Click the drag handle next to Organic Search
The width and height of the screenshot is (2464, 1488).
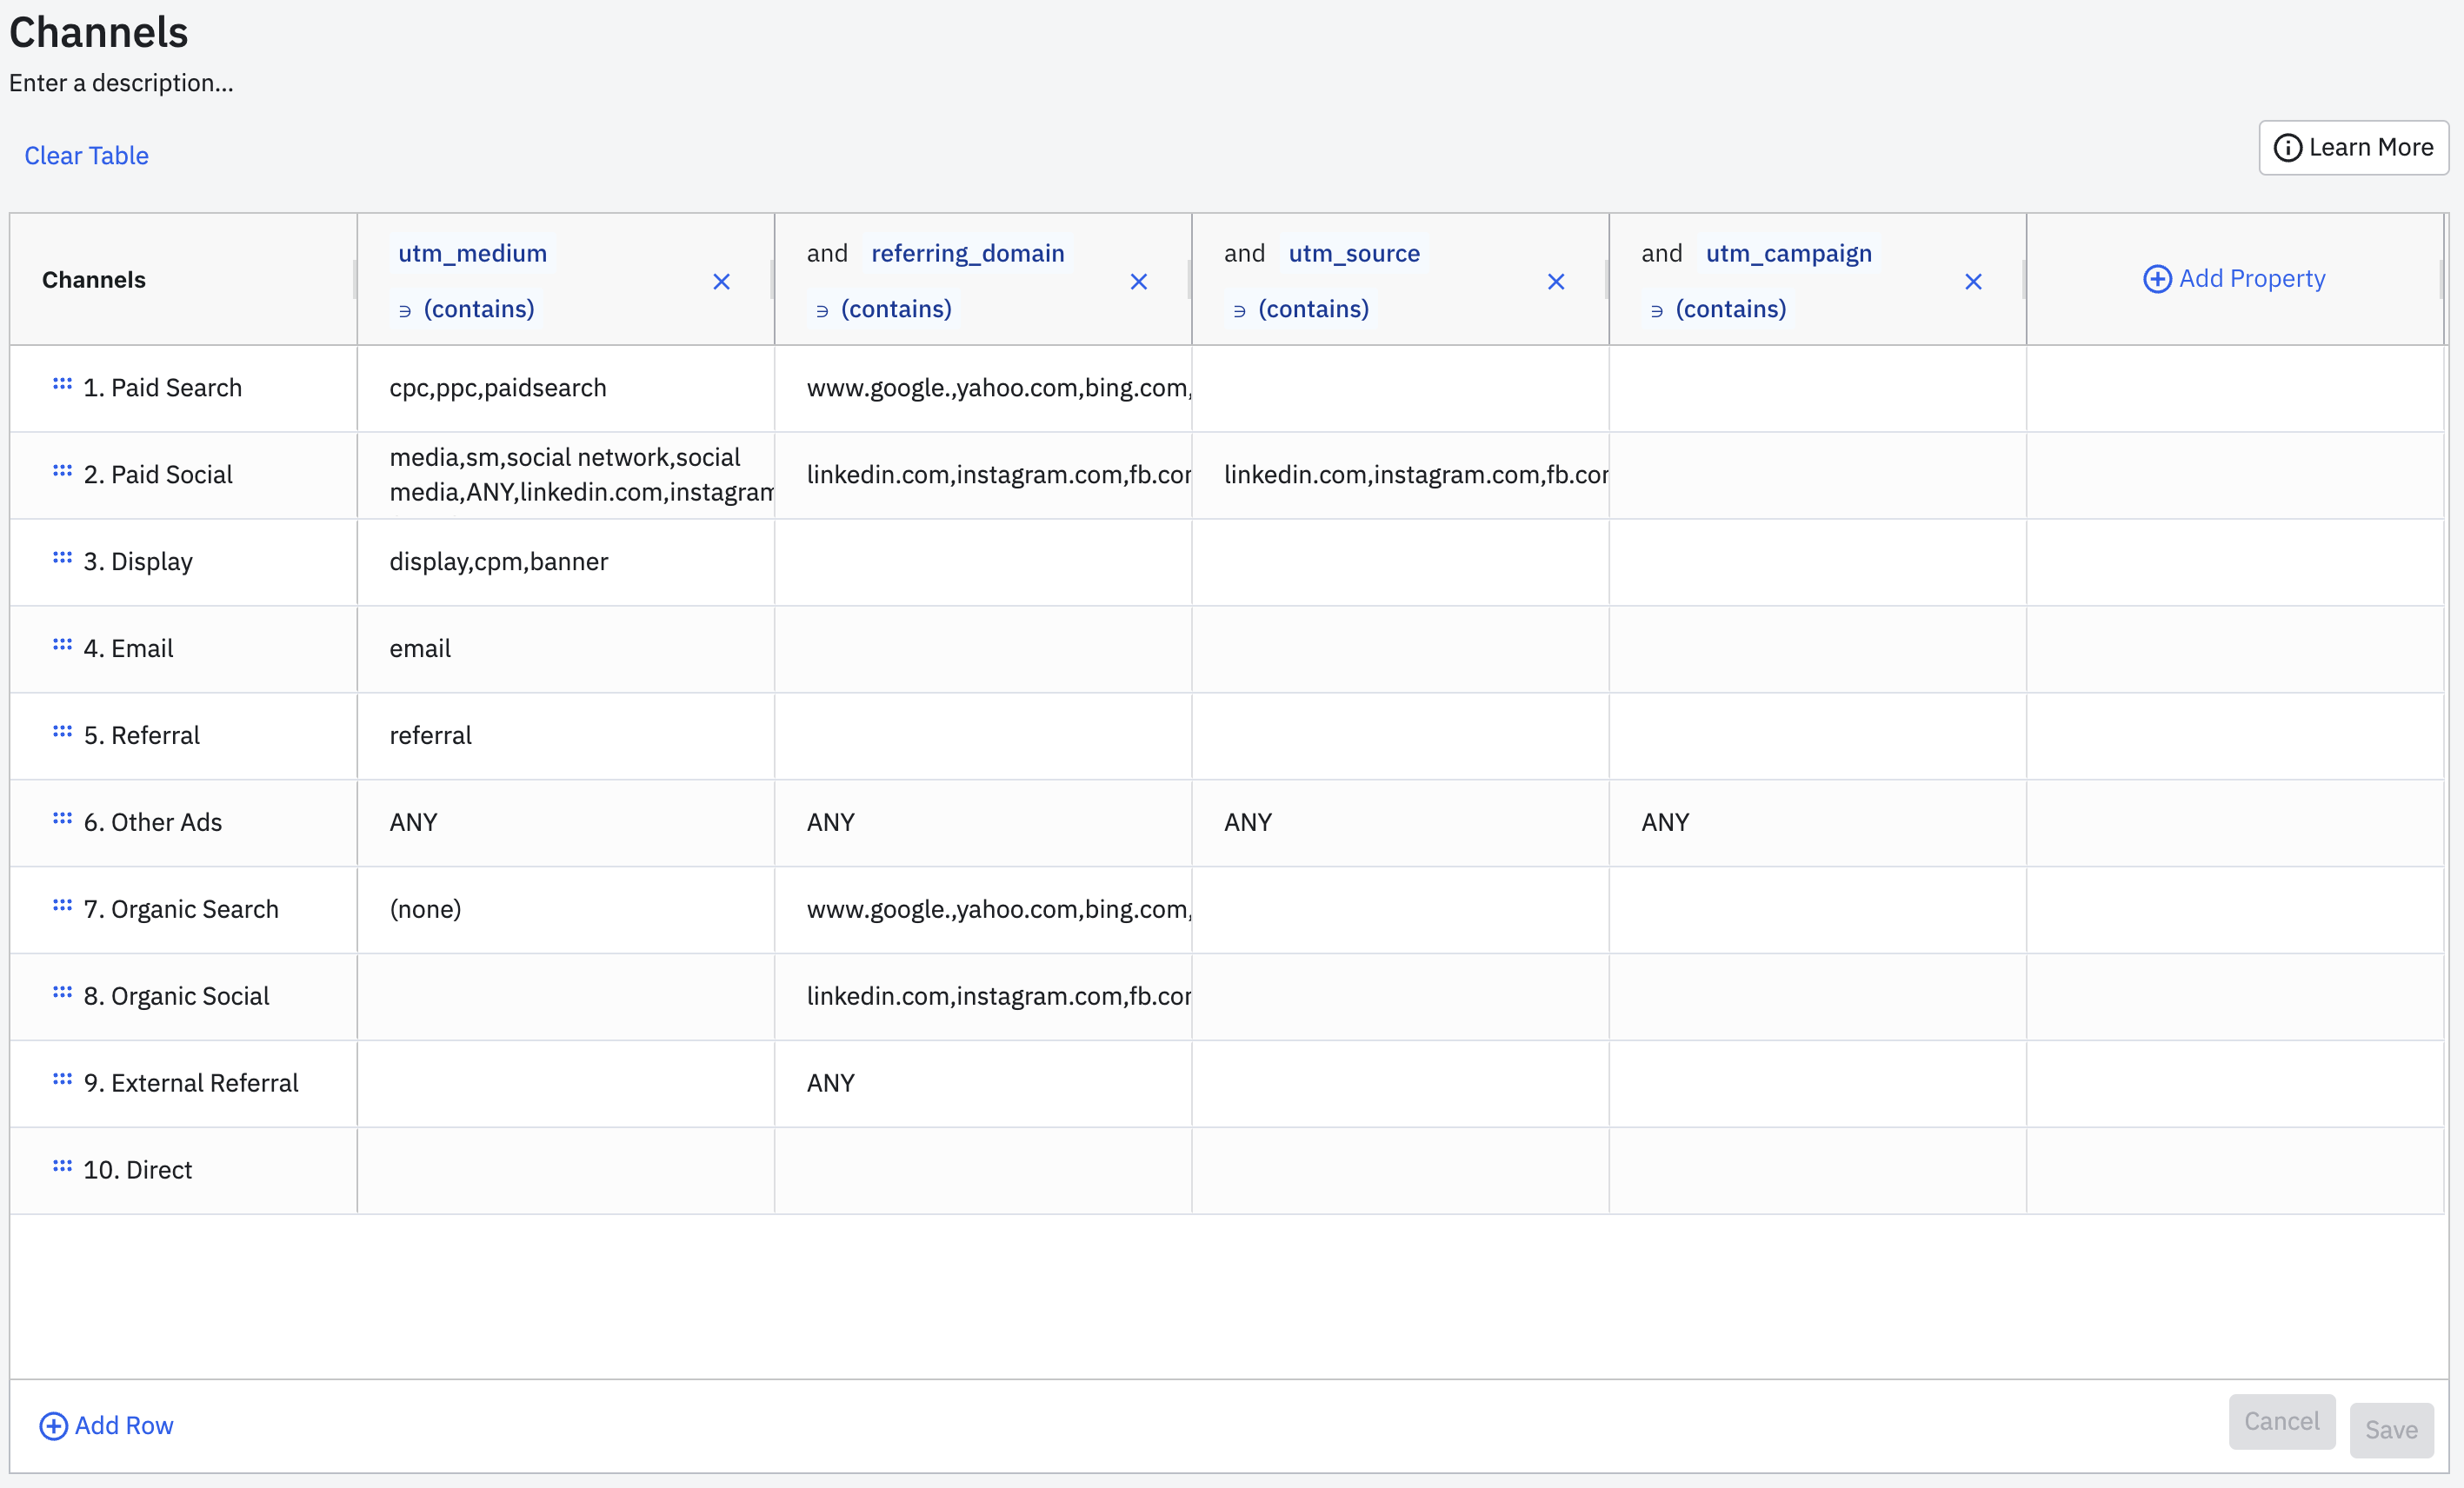tap(62, 905)
